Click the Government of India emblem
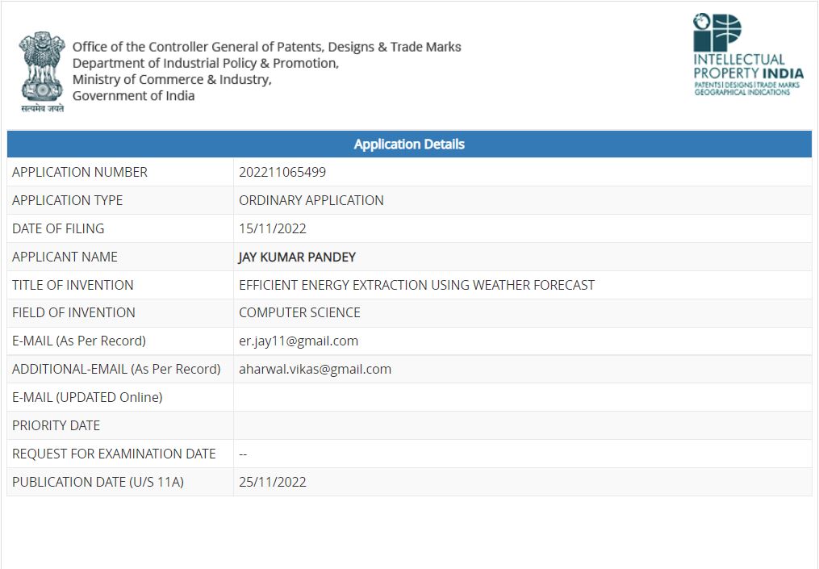The height and width of the screenshot is (569, 819). pyautogui.click(x=42, y=72)
